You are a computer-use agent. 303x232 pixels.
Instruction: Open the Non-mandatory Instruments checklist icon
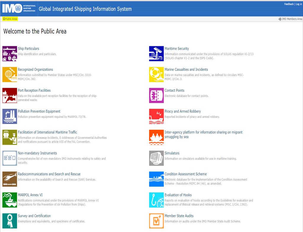click(10, 158)
